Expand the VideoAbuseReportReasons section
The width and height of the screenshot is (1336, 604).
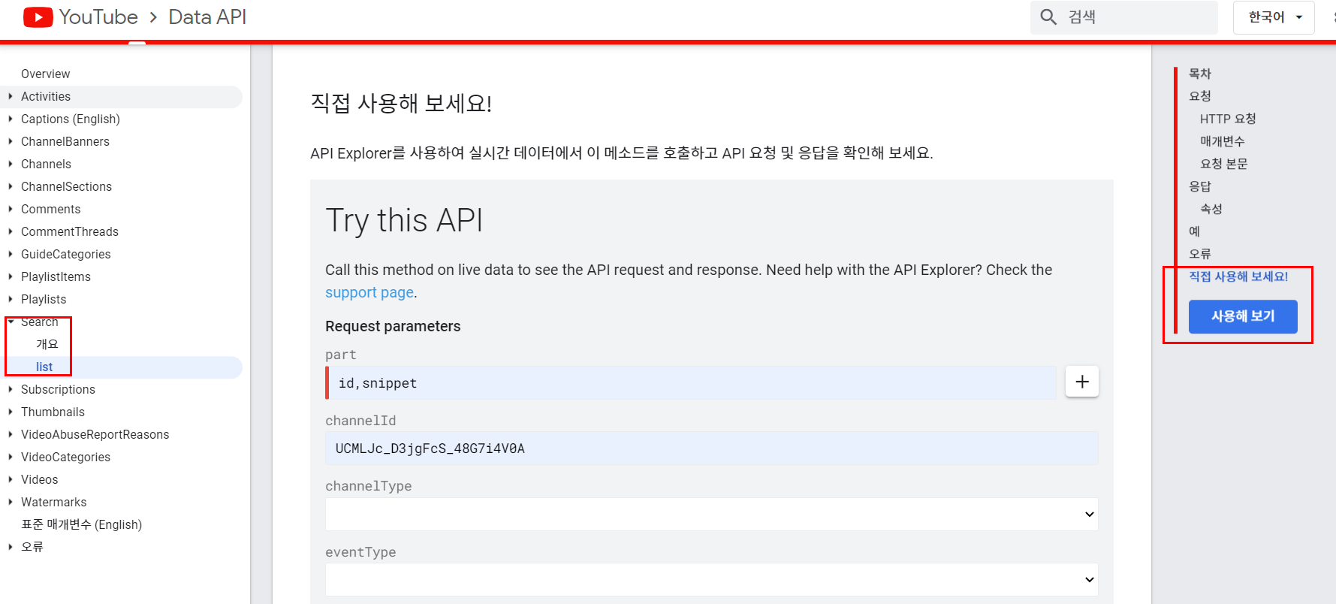tap(11, 434)
